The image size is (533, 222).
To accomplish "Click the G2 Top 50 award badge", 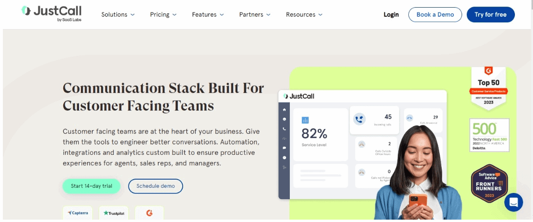I will pos(488,88).
